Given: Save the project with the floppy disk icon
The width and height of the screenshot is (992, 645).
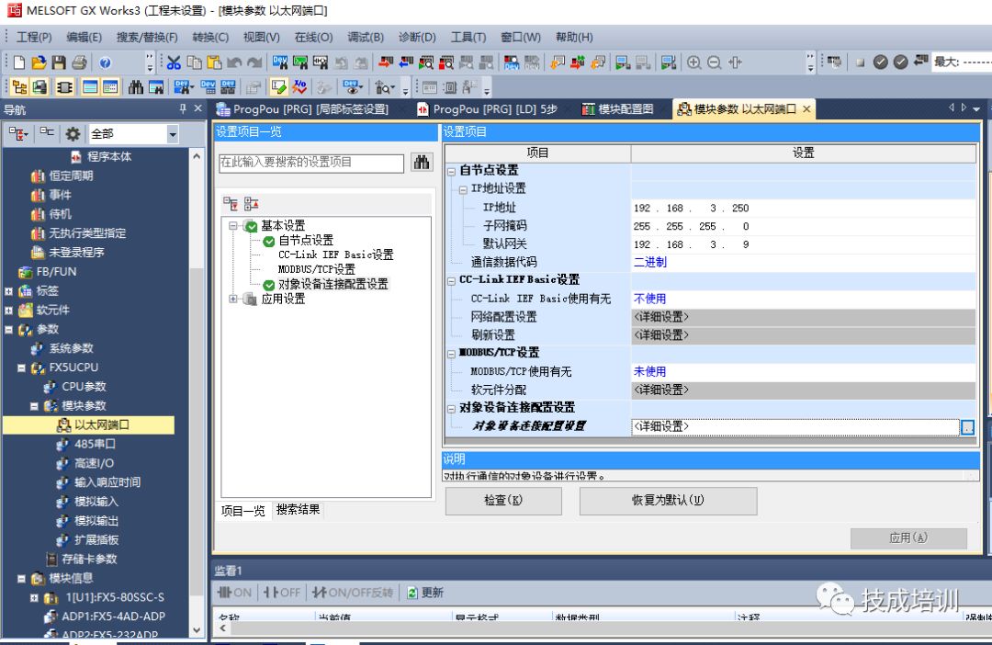Looking at the screenshot, I should [59, 62].
